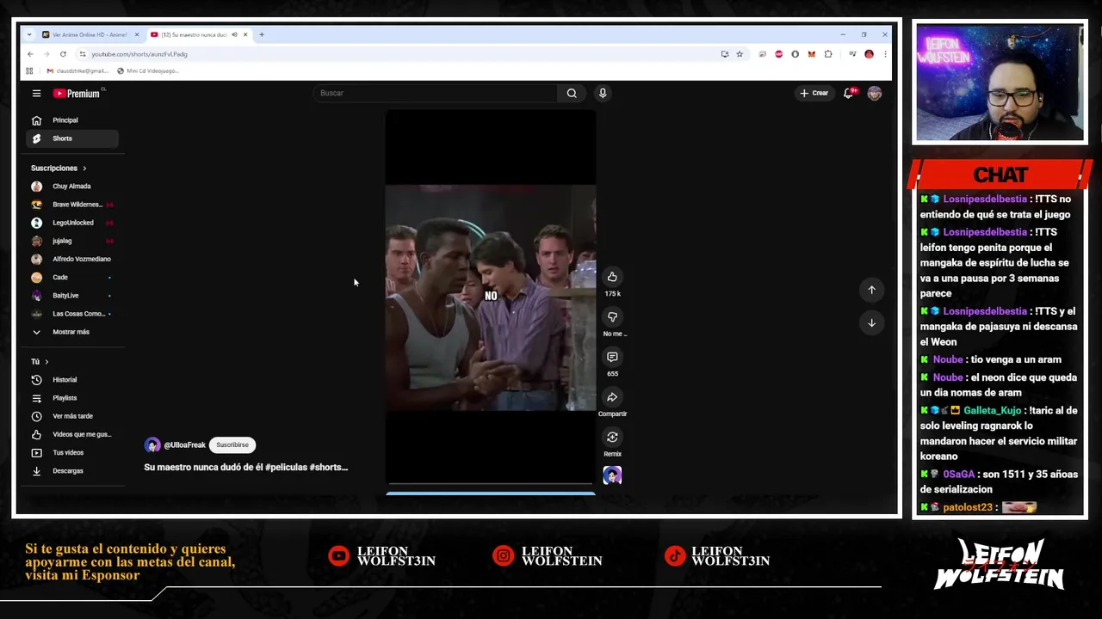
Task: Open the tab search dropdown arrow
Action: tap(29, 34)
